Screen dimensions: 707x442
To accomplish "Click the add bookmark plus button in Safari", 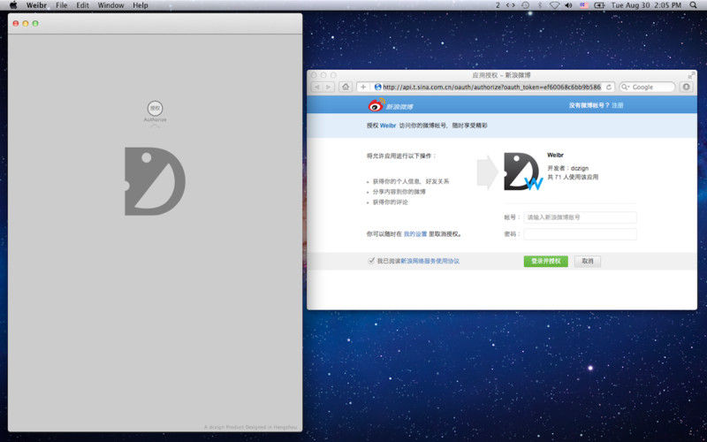I will (x=363, y=87).
